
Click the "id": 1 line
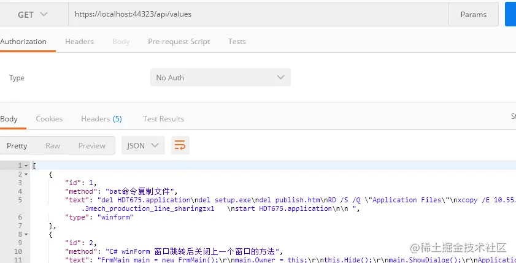(x=80, y=183)
